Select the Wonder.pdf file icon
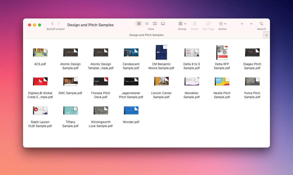 coord(131,111)
